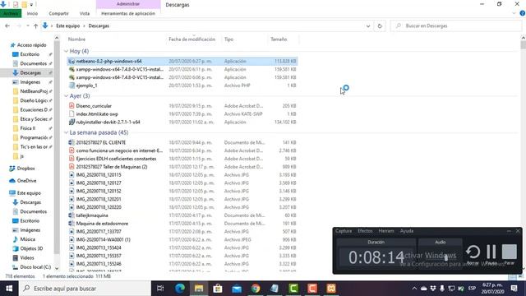Collapse the Ayer (3) group
Viewport: 526px width, 296px height.
66,96
